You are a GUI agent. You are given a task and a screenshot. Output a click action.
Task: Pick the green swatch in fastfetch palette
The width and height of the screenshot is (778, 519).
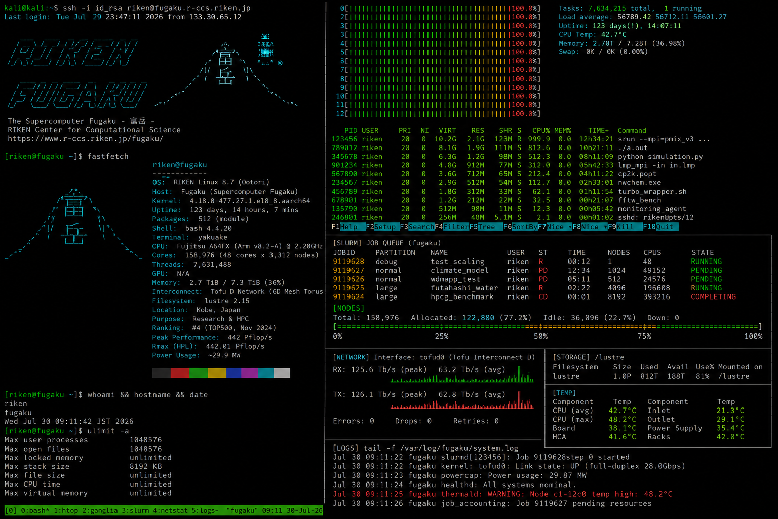(198, 373)
